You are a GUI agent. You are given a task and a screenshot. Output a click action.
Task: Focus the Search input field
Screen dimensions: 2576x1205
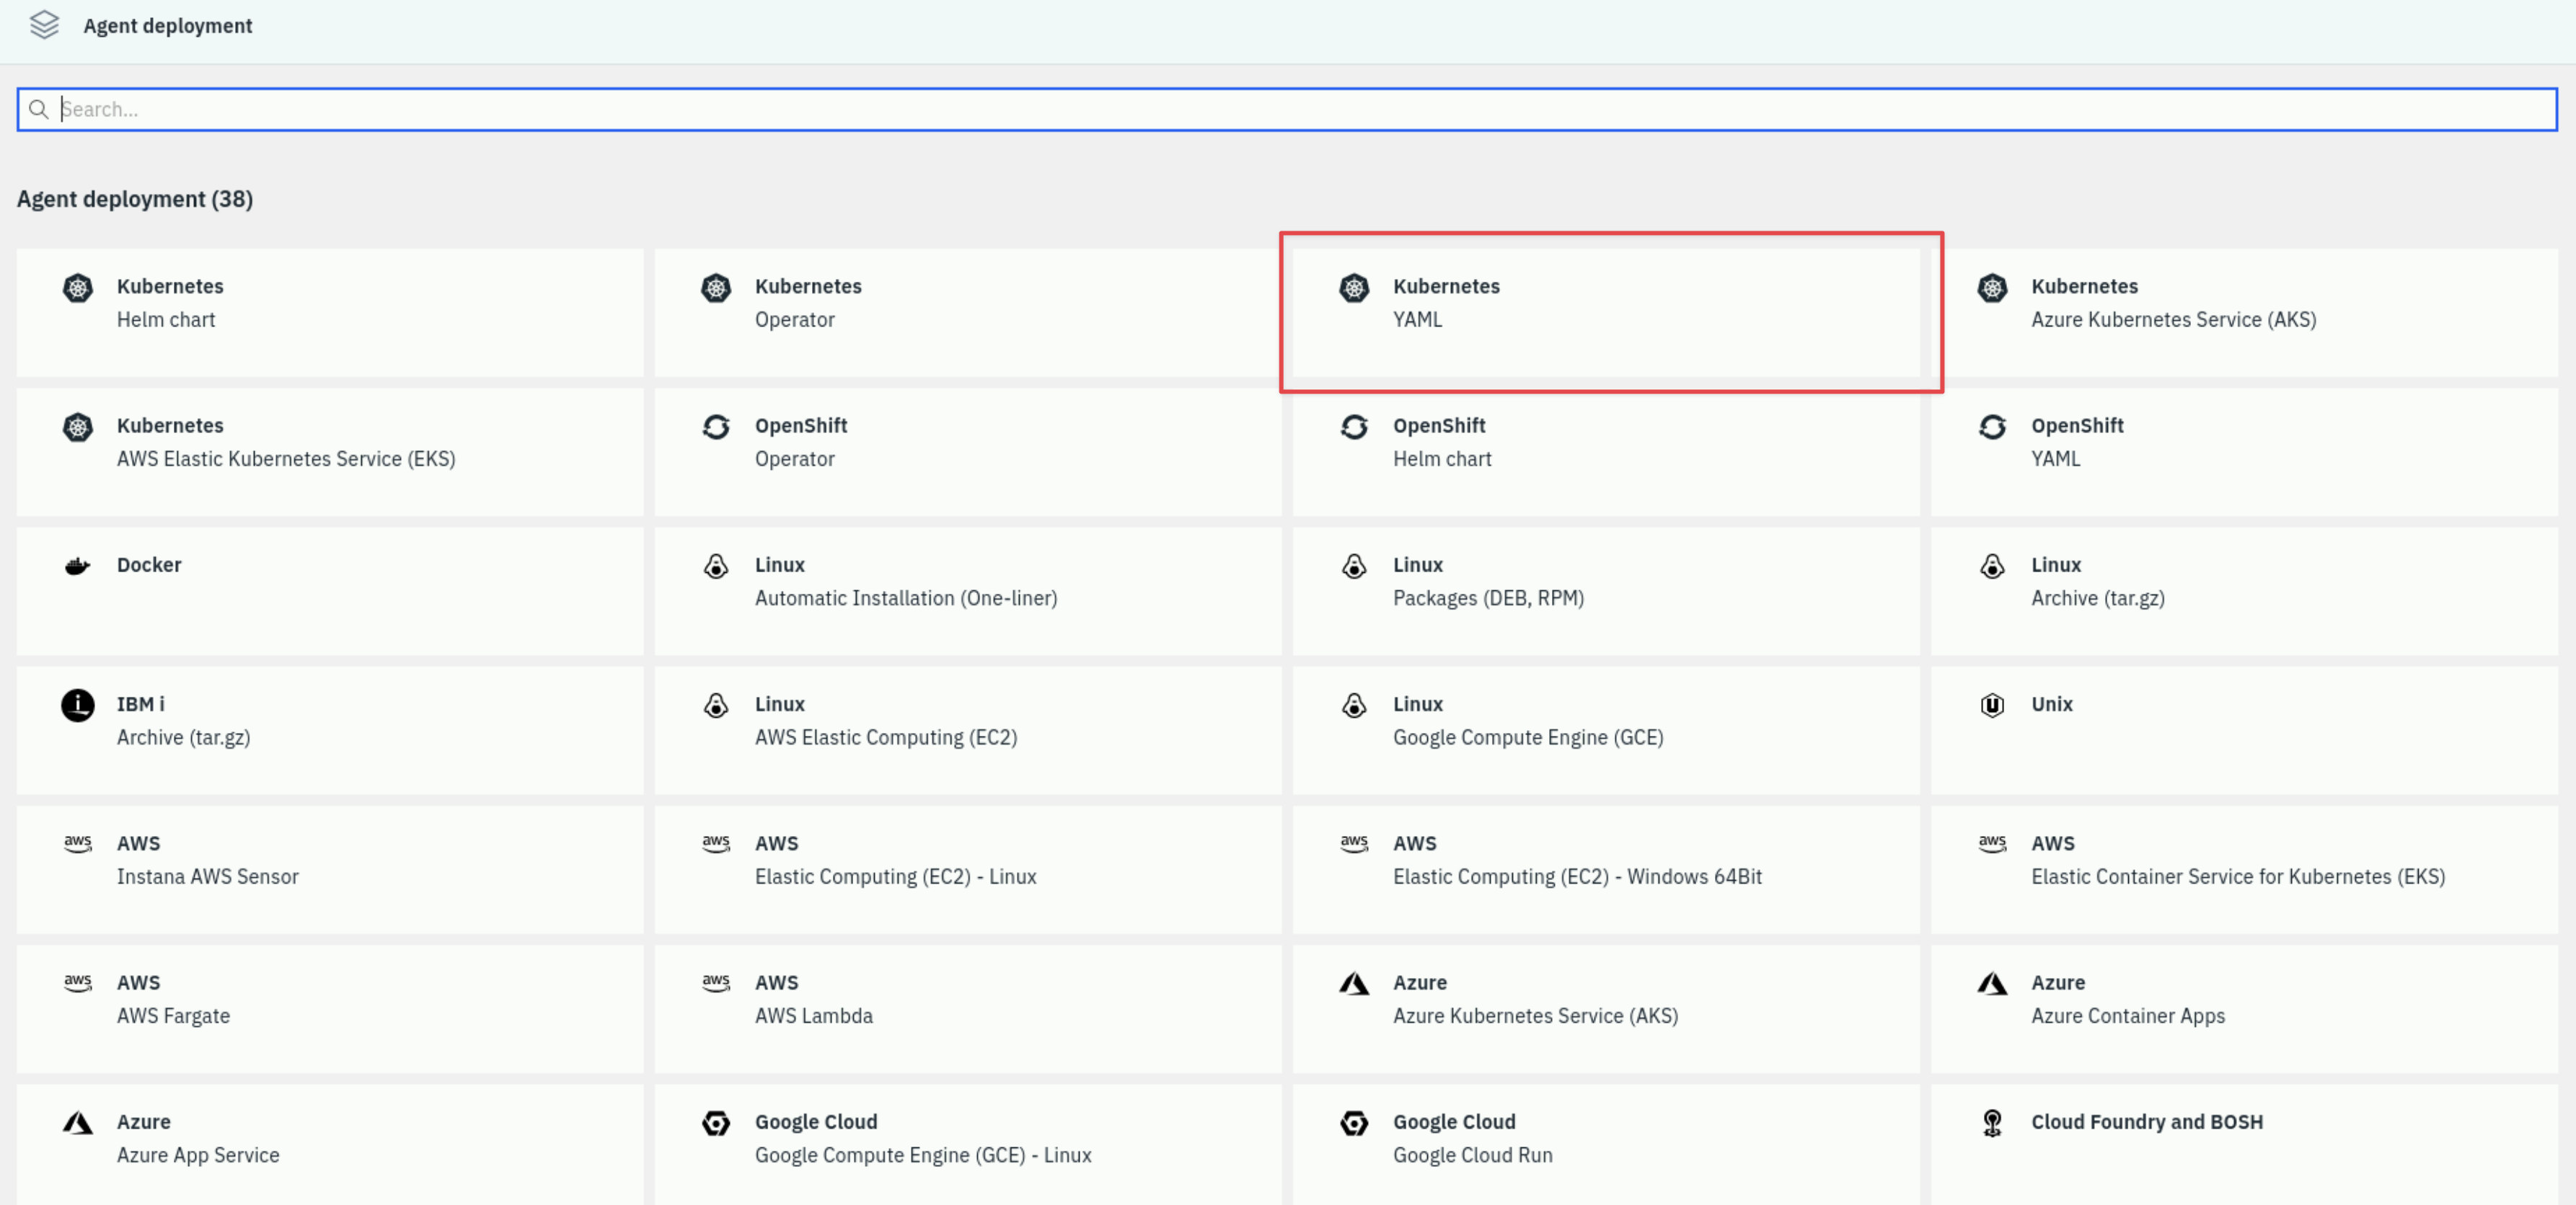[1287, 109]
